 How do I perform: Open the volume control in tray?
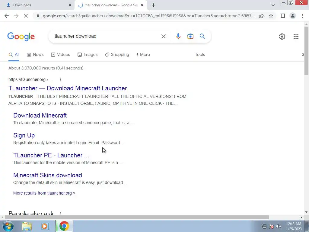click(278, 226)
